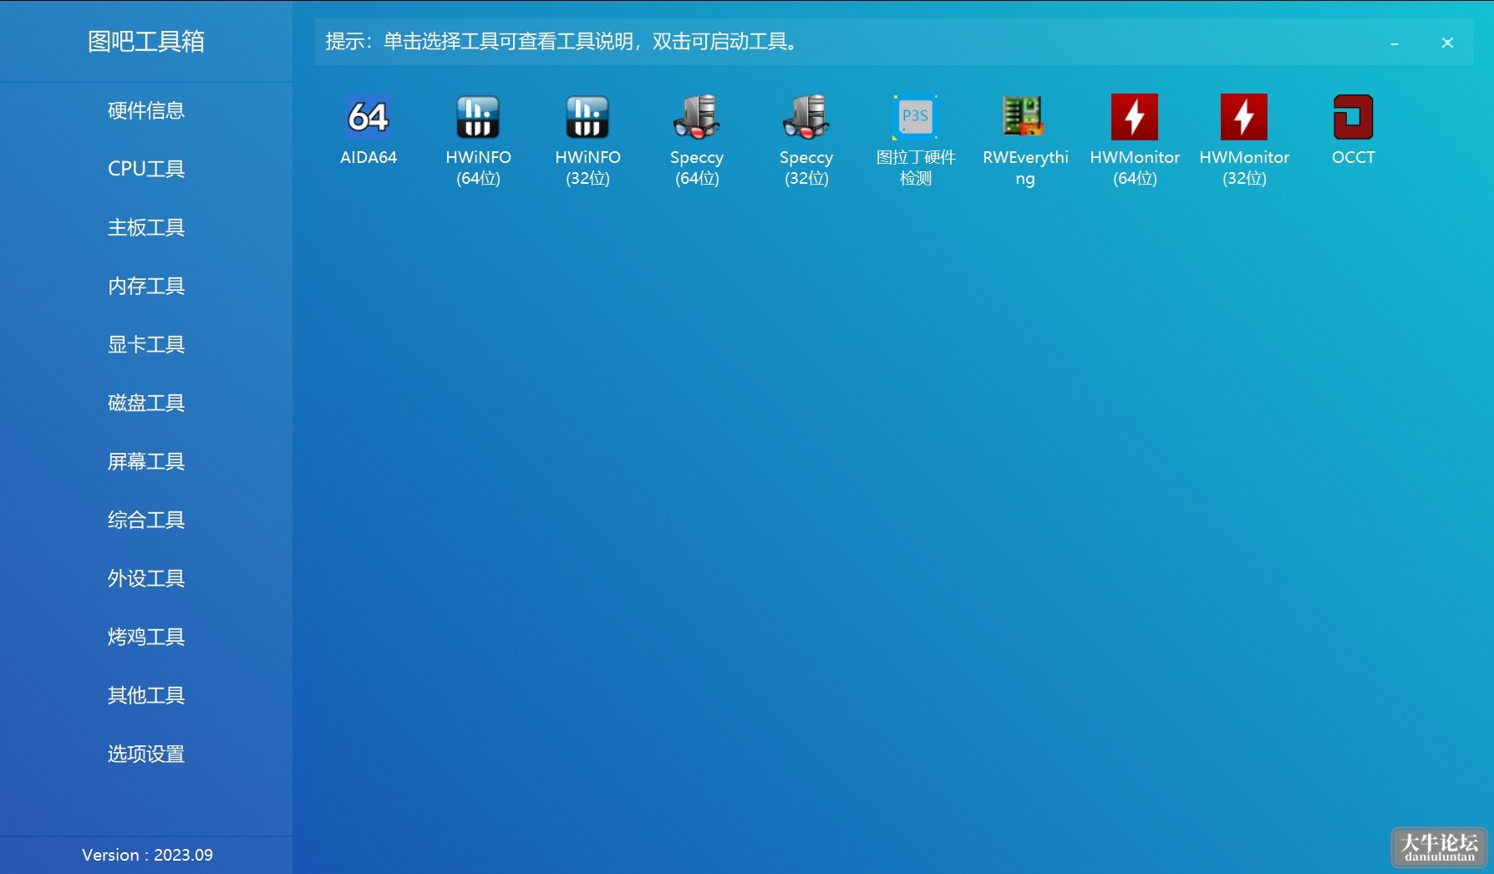Minimize the toolbox window
This screenshot has width=1494, height=874.
(1394, 43)
